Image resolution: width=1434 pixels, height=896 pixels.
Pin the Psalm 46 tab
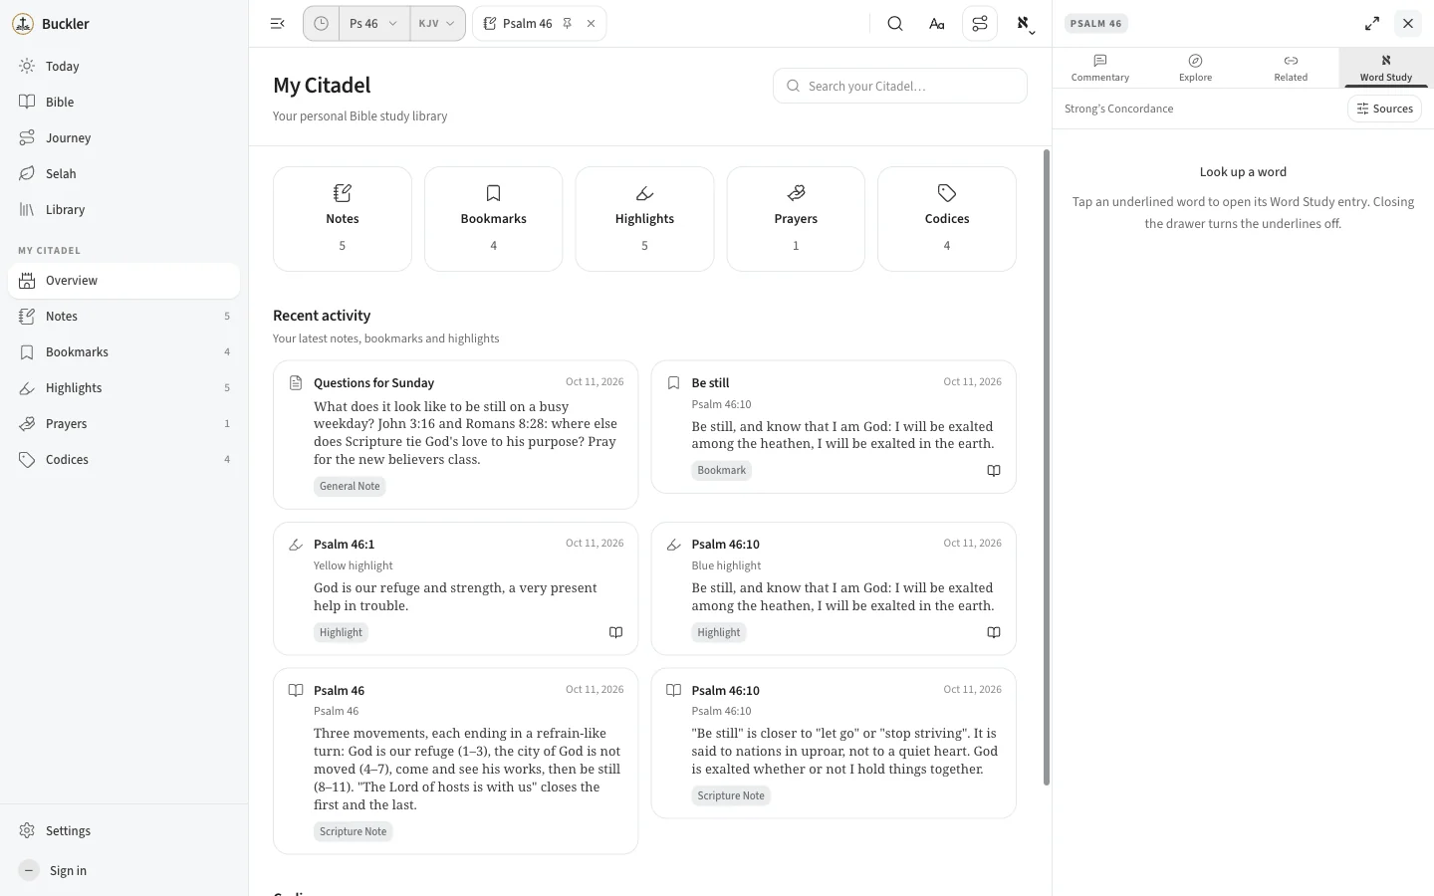pyautogui.click(x=568, y=24)
